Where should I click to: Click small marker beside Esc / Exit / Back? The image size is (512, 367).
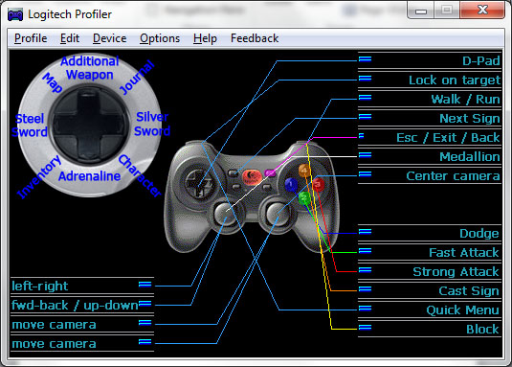coord(362,136)
